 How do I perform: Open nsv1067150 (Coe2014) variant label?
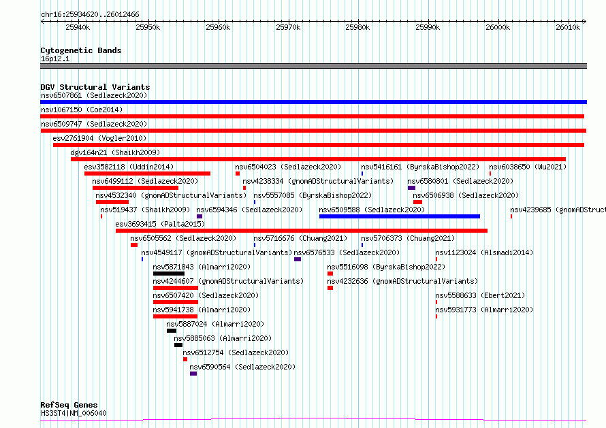click(82, 110)
